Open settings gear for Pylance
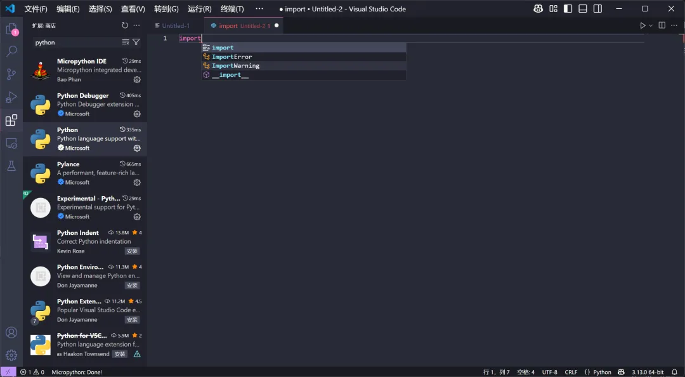Viewport: 685px width, 377px height. click(x=137, y=182)
